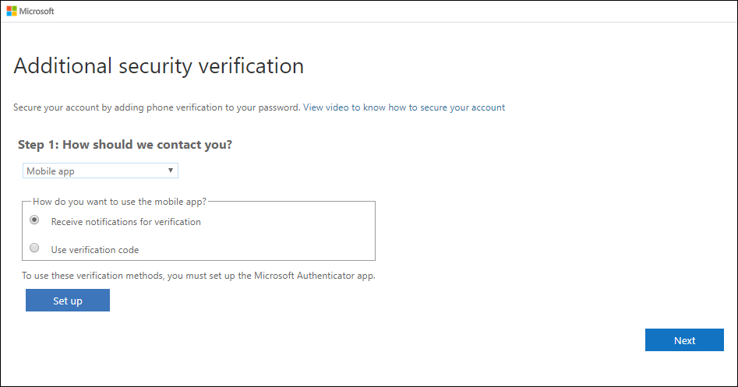This screenshot has height=387, width=738.
Task: Click the 'Use verification code' label text
Action: pos(95,250)
